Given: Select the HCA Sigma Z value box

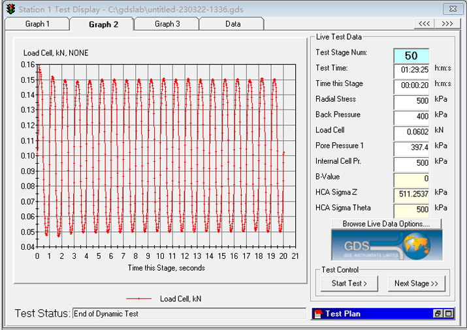Looking at the screenshot, I should (x=410, y=195).
